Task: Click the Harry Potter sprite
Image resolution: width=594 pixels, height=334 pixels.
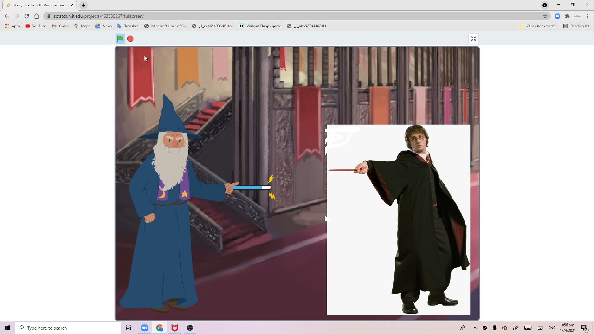Action: (x=398, y=219)
